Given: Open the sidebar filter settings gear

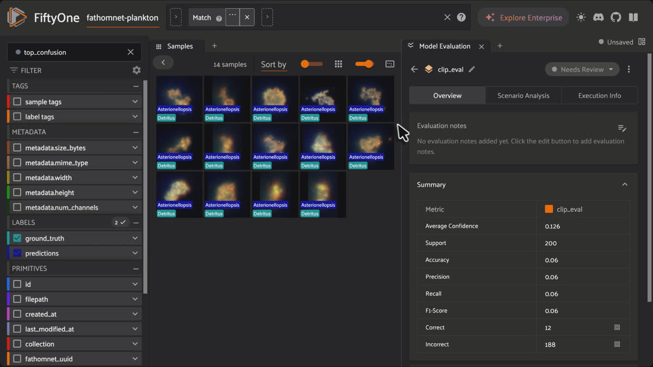Looking at the screenshot, I should pyautogui.click(x=137, y=70).
